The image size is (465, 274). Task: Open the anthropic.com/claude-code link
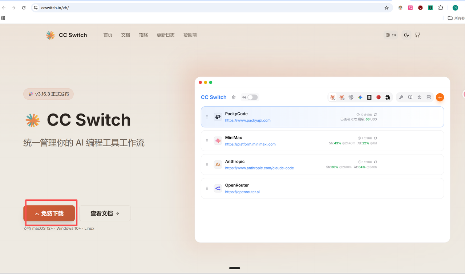tap(259, 168)
